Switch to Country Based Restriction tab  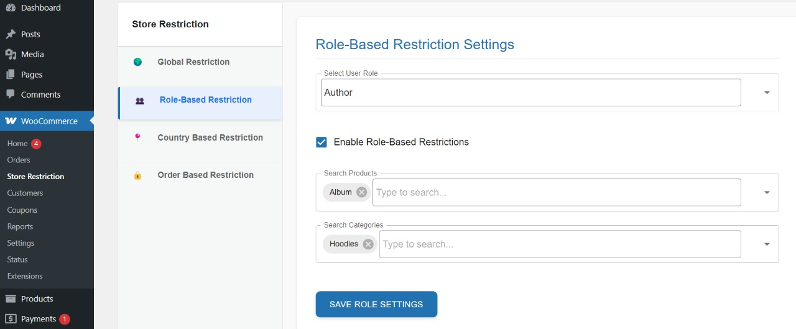(x=210, y=137)
